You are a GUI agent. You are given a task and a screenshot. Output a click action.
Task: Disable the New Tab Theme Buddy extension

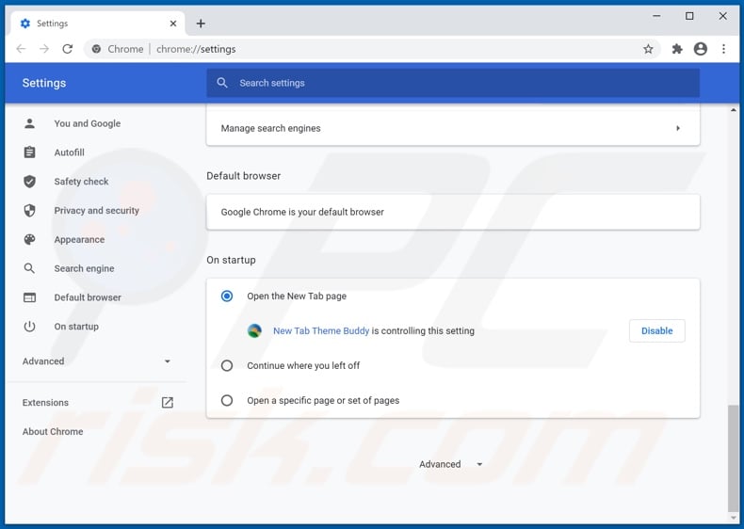tap(656, 330)
